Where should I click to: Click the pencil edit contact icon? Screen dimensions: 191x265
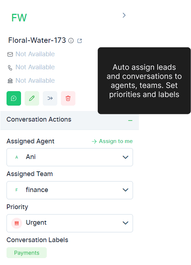pos(32,98)
